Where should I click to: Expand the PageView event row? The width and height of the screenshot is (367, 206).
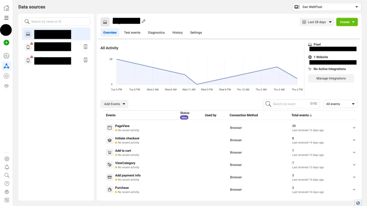point(354,127)
